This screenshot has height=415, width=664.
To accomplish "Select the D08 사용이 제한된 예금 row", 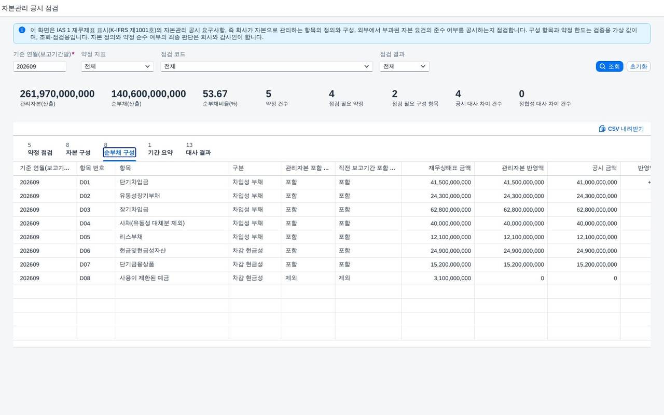I will [x=332, y=278].
